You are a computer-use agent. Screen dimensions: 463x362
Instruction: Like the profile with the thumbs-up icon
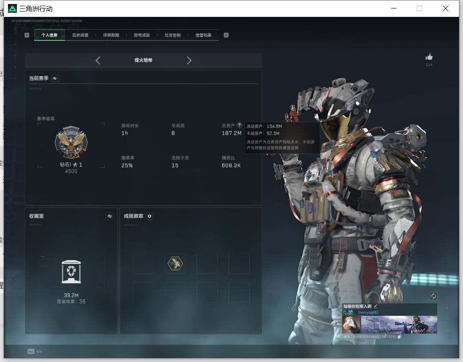tap(429, 57)
